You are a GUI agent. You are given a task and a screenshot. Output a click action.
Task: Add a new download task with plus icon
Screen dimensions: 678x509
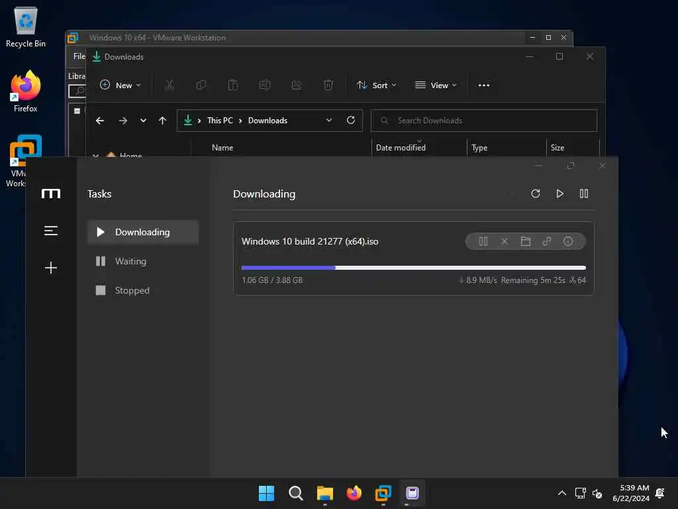(x=50, y=268)
